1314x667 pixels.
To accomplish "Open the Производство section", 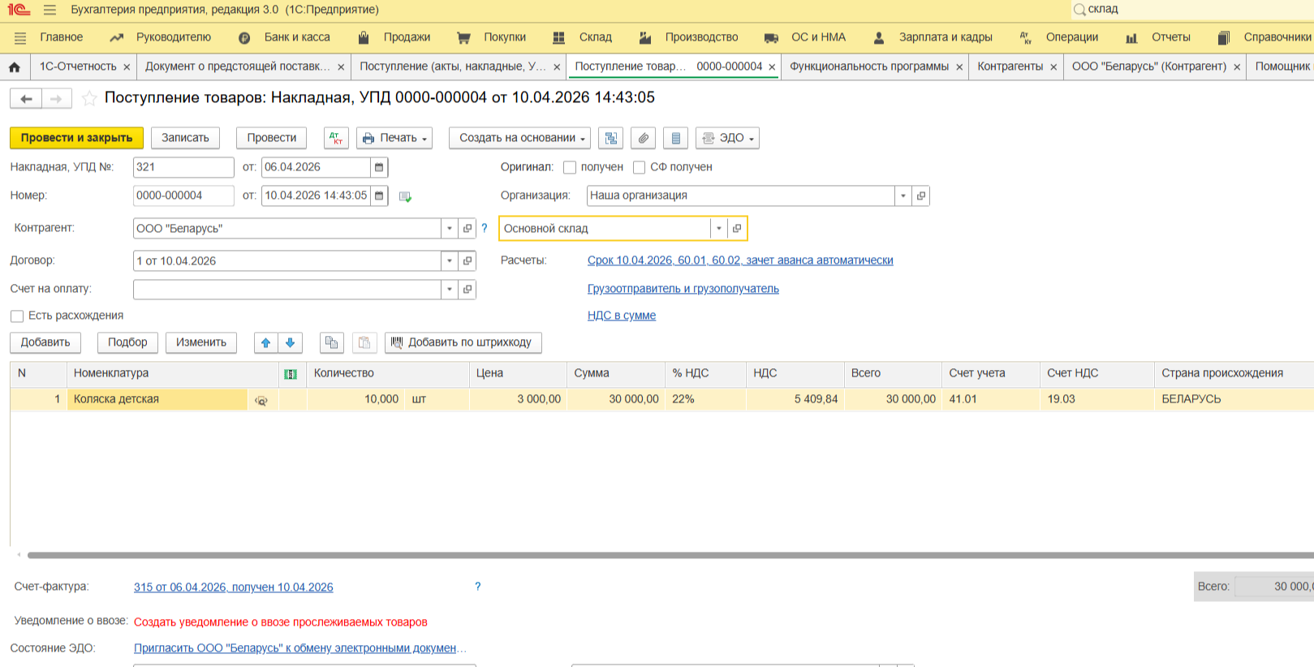I will coord(701,37).
